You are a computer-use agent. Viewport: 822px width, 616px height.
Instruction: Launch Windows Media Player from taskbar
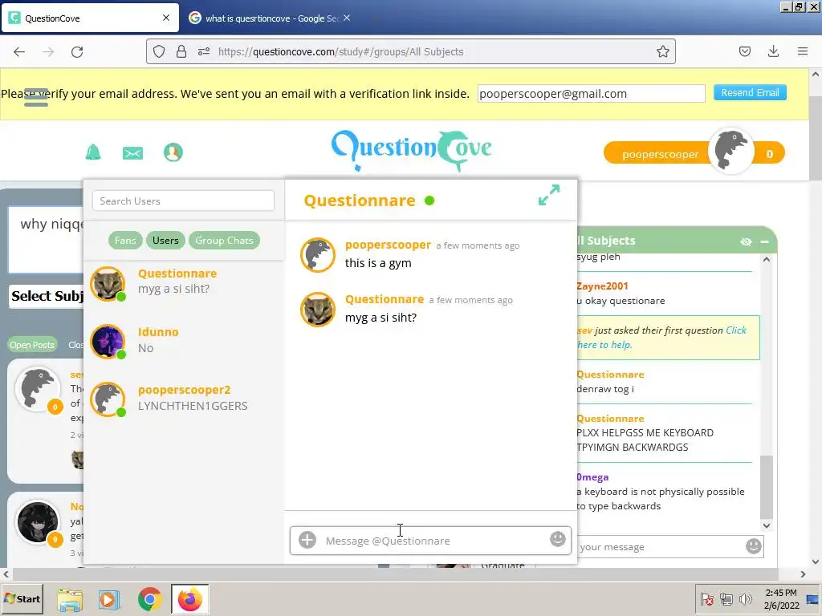pyautogui.click(x=109, y=599)
